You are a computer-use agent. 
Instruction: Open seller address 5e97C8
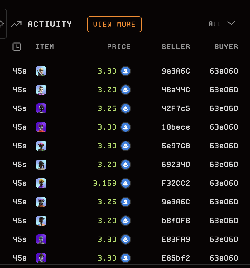click(x=176, y=146)
